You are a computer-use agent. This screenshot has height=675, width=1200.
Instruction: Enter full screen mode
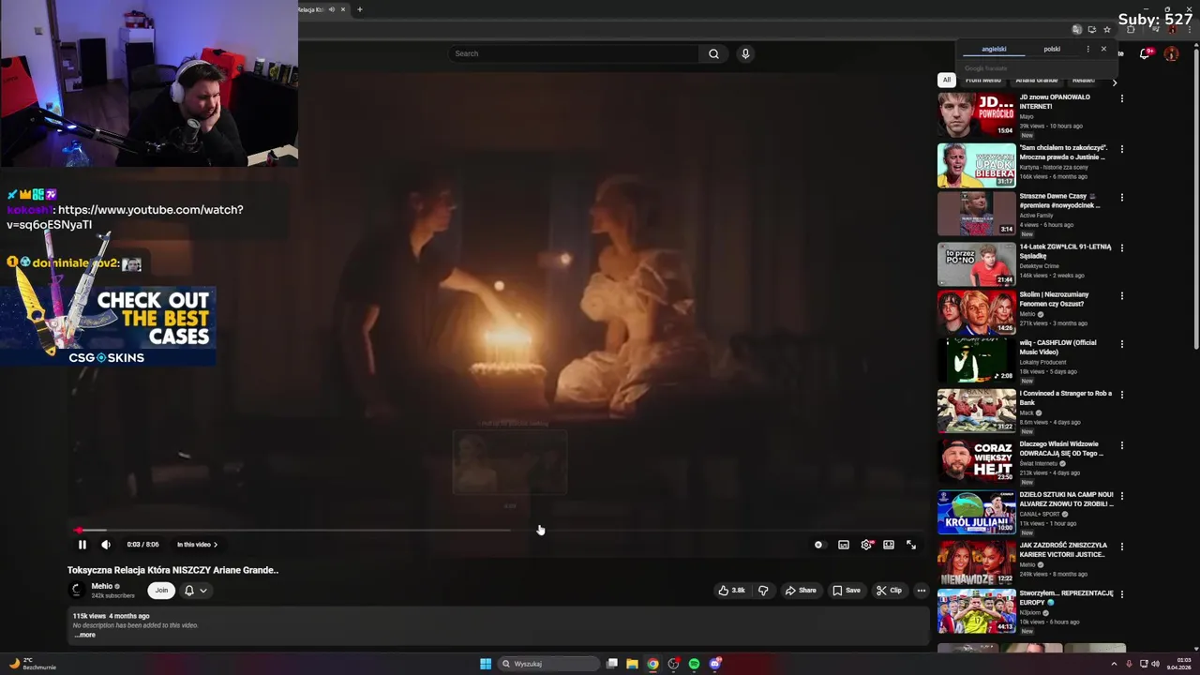(x=911, y=545)
